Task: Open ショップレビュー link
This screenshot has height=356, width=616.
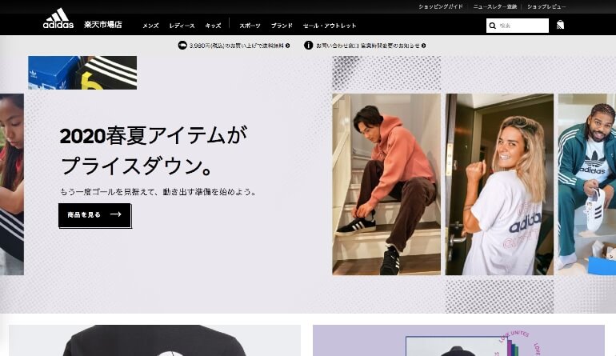Action: click(x=546, y=6)
